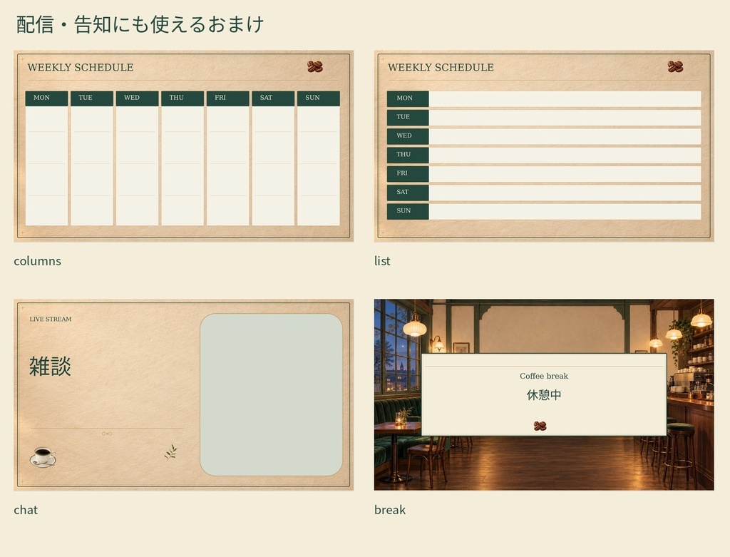The height and width of the screenshot is (557, 730).
Task: Click the 休憩中 text on break card
Action: (544, 395)
